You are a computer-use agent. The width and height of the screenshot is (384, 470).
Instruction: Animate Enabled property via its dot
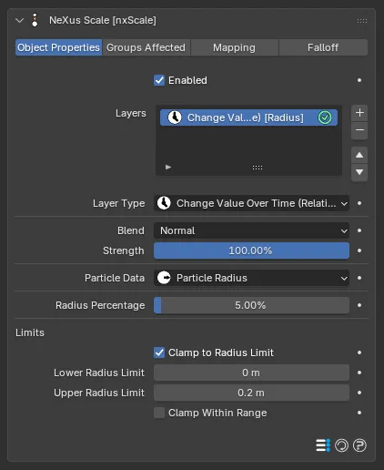359,80
